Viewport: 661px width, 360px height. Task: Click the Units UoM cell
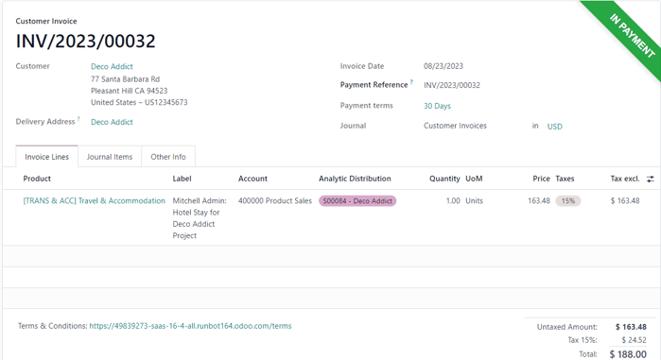(x=474, y=201)
